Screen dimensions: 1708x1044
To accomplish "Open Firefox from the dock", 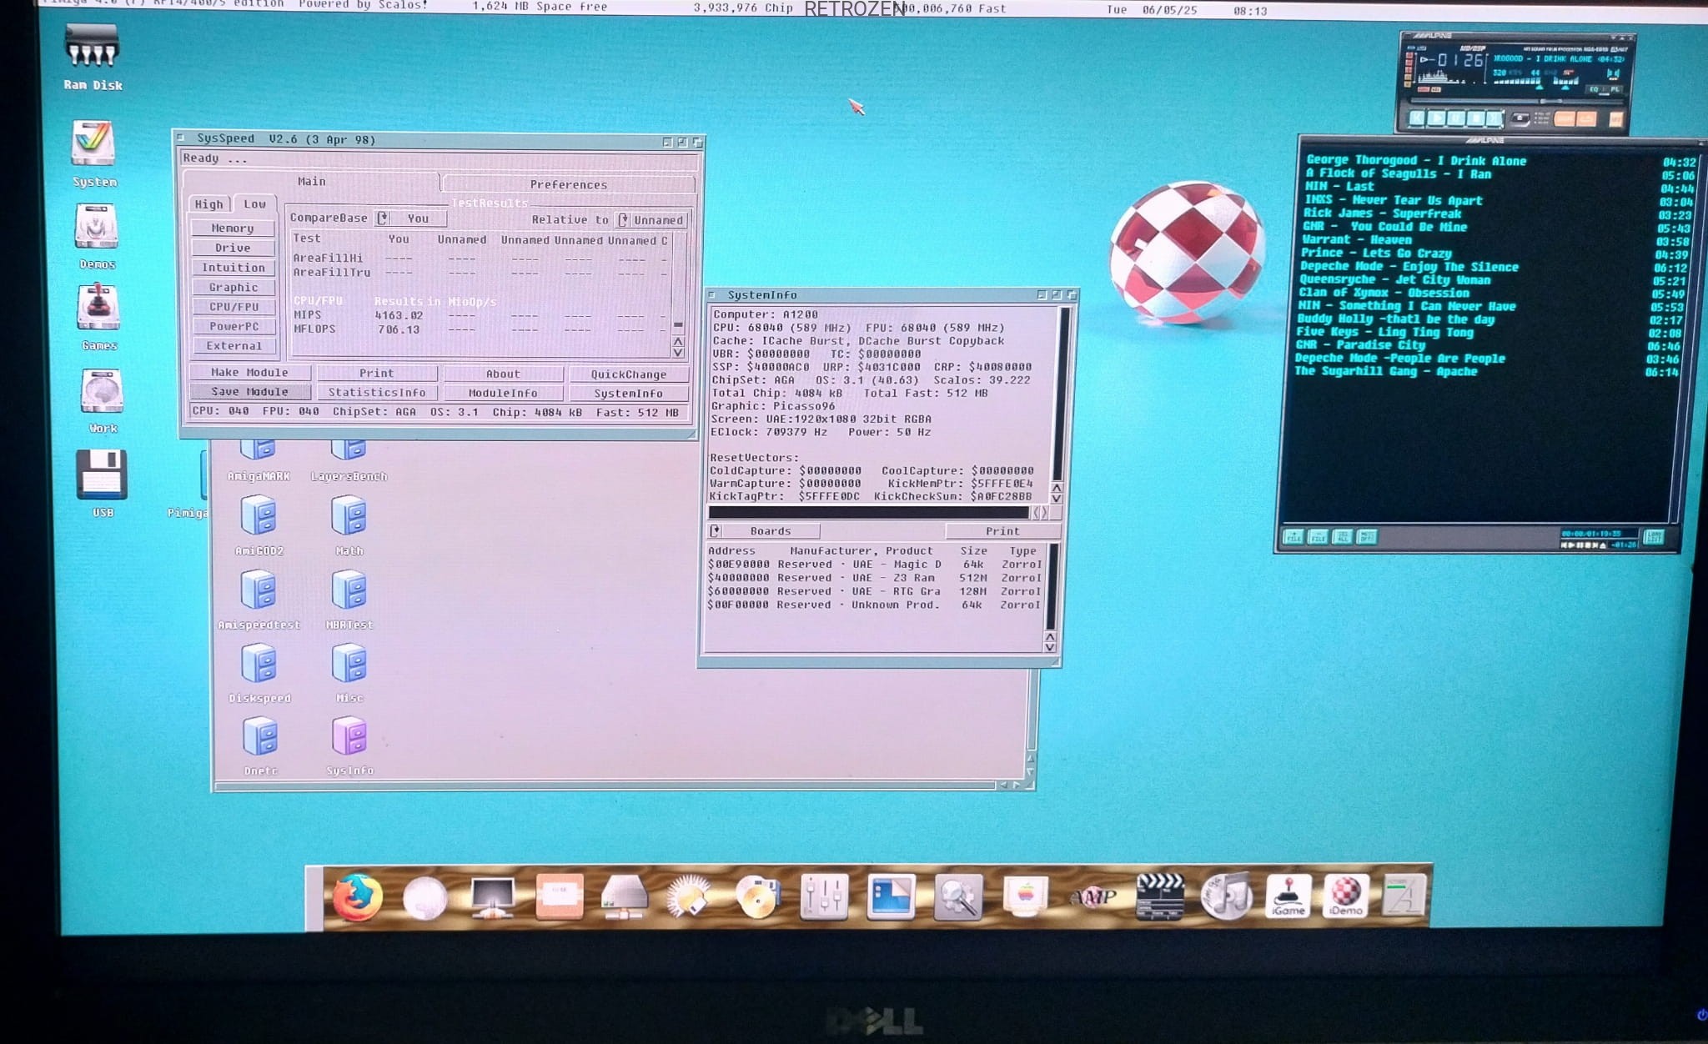I will (357, 896).
